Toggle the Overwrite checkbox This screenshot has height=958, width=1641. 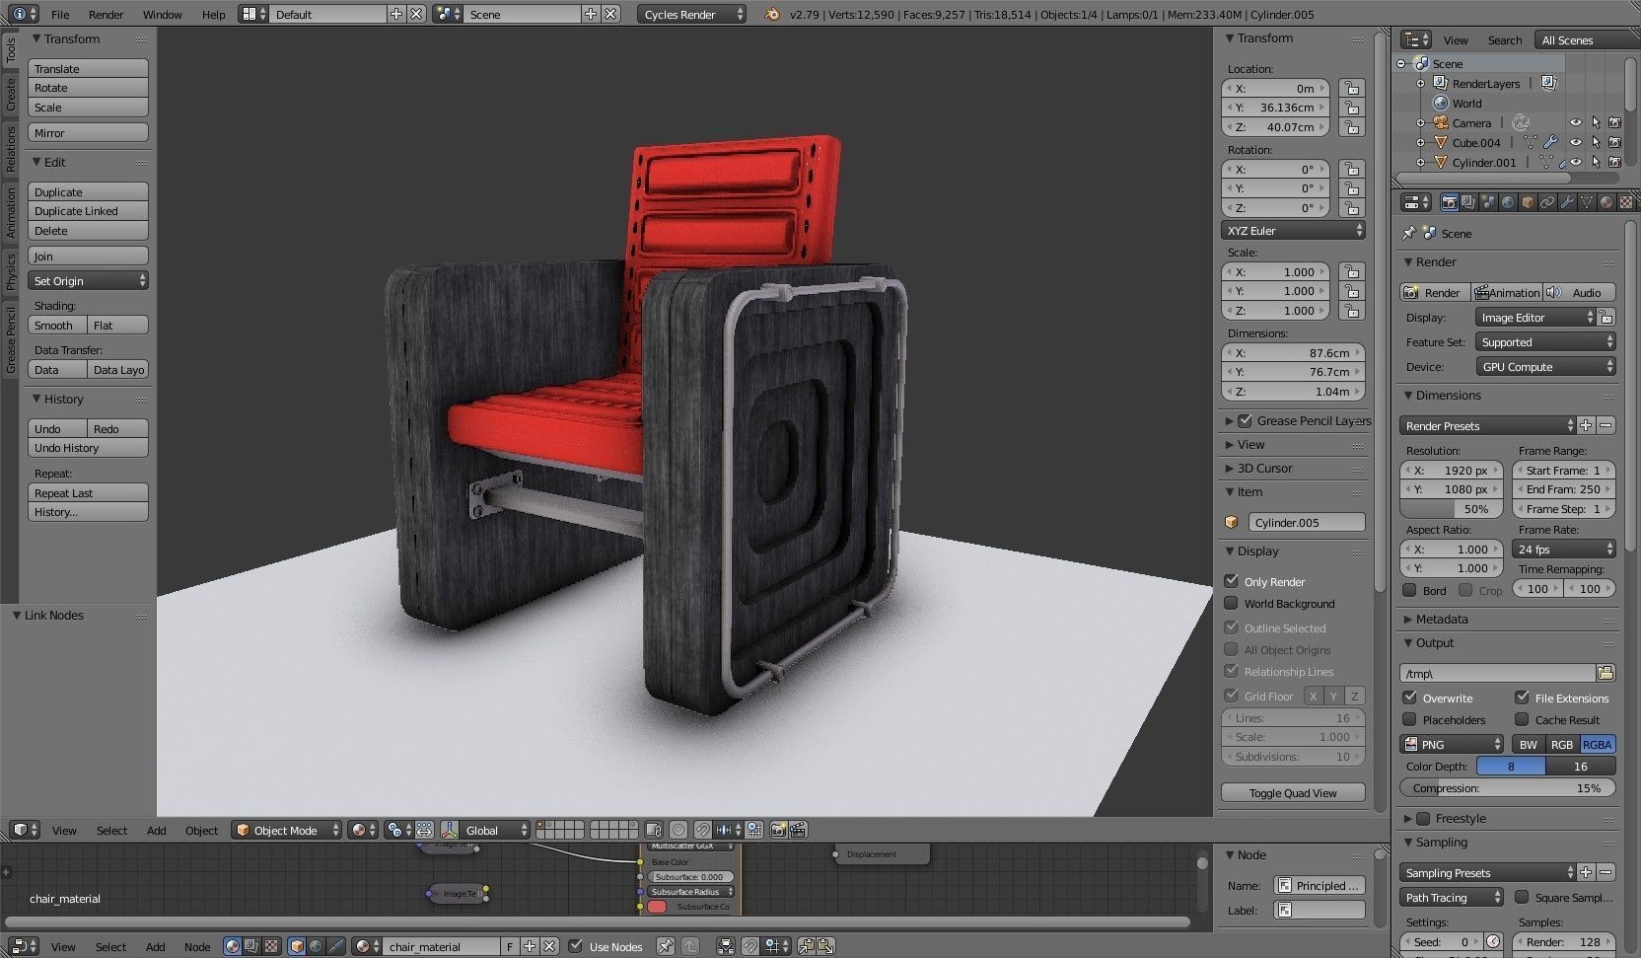tap(1409, 698)
